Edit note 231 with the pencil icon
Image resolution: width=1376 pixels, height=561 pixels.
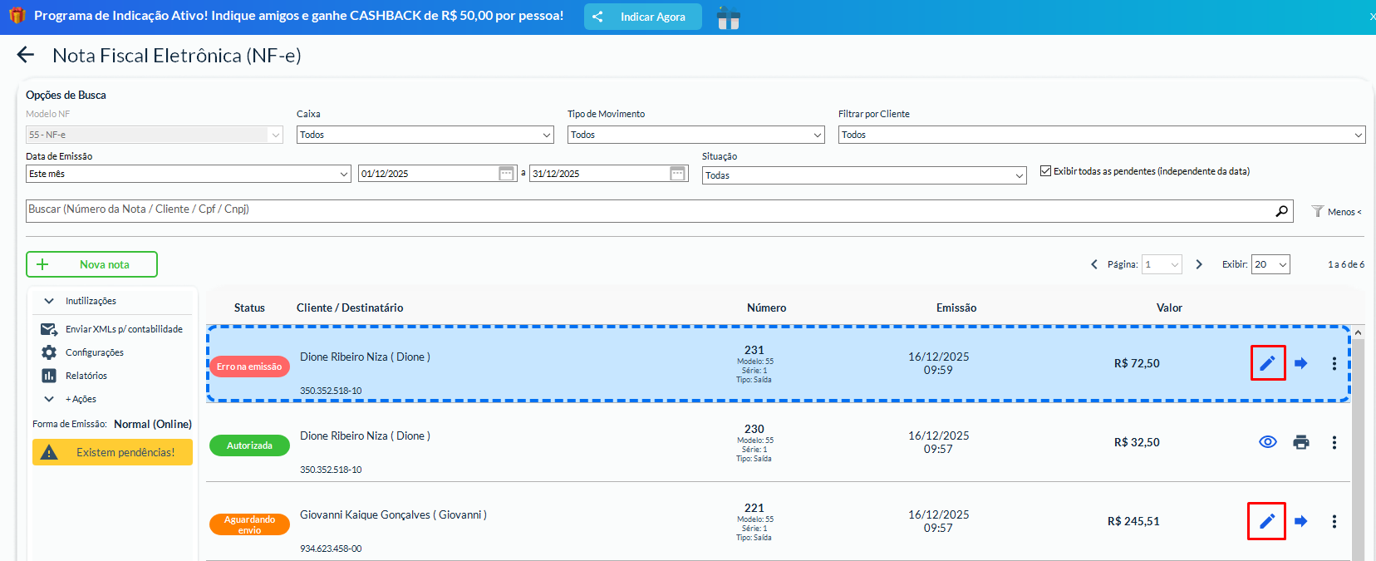point(1267,363)
